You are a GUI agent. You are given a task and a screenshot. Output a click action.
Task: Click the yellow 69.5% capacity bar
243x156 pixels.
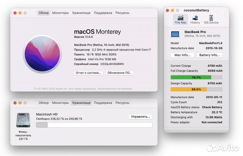click(196, 89)
